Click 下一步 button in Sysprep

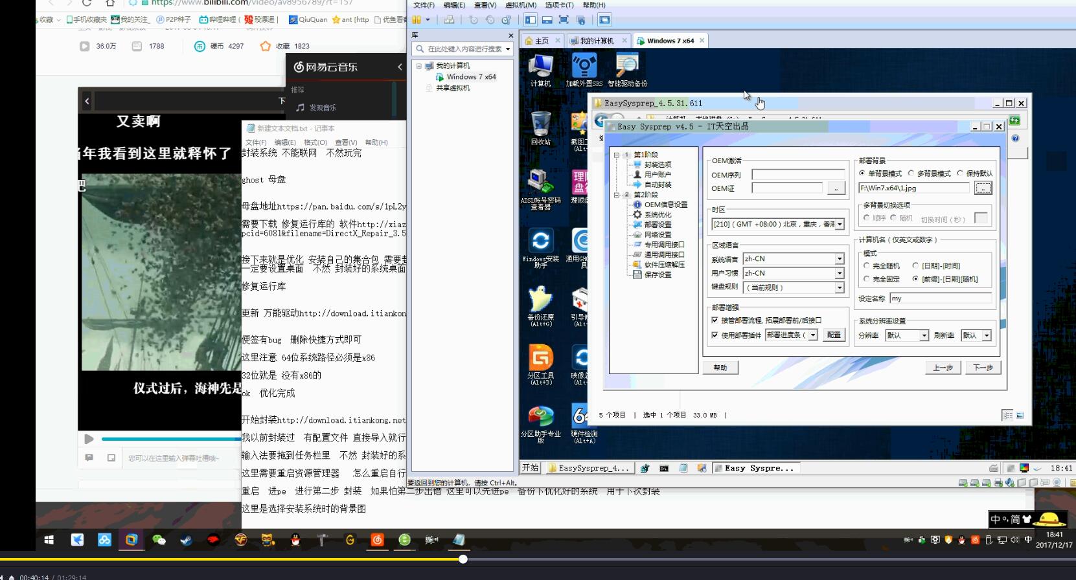click(x=983, y=368)
